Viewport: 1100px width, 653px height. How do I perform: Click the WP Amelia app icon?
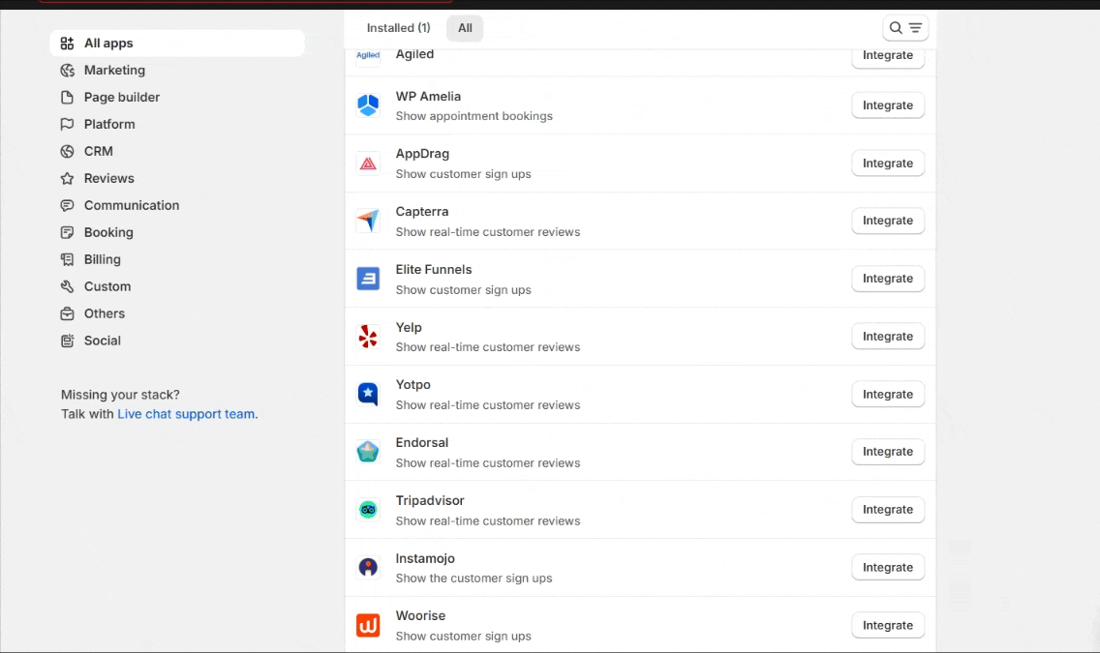(368, 105)
